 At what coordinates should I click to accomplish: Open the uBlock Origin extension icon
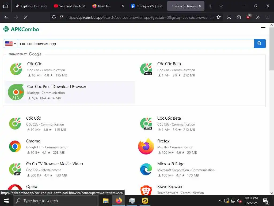click(x=249, y=17)
